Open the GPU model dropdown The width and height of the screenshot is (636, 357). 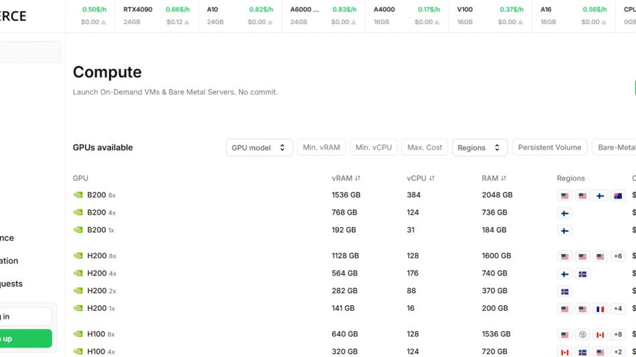tap(259, 148)
